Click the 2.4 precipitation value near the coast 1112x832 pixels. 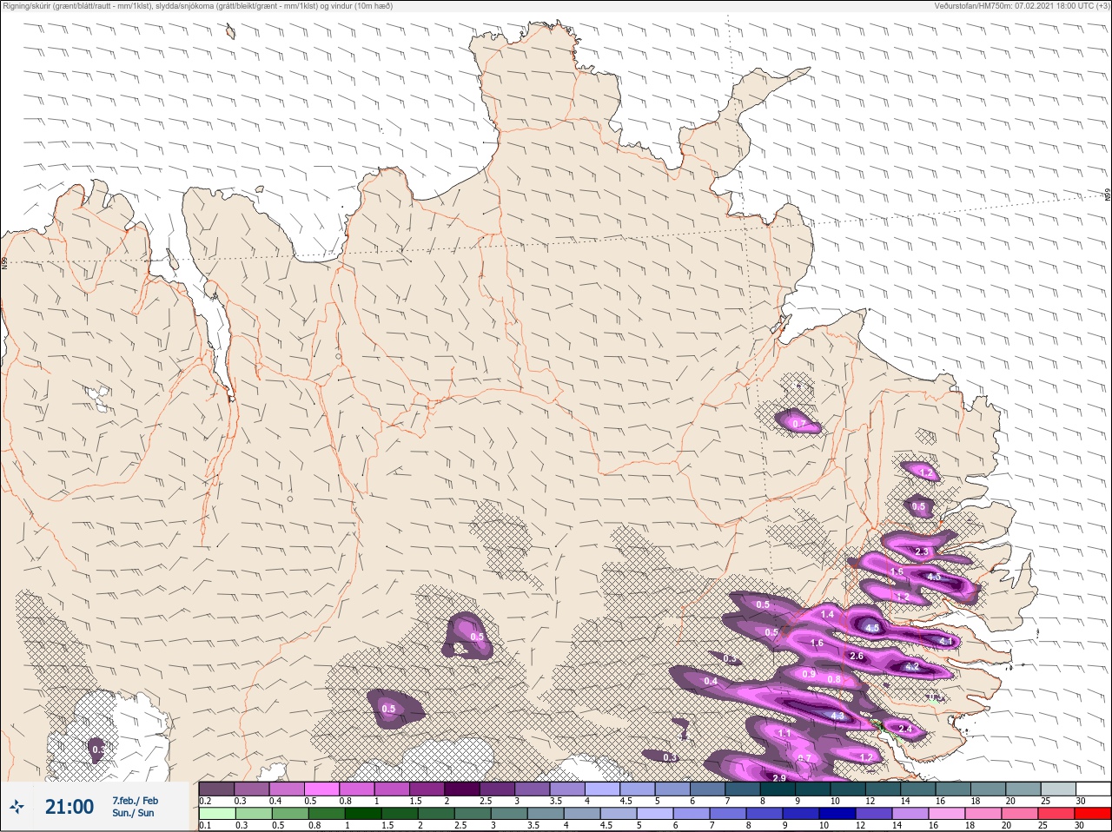point(905,729)
